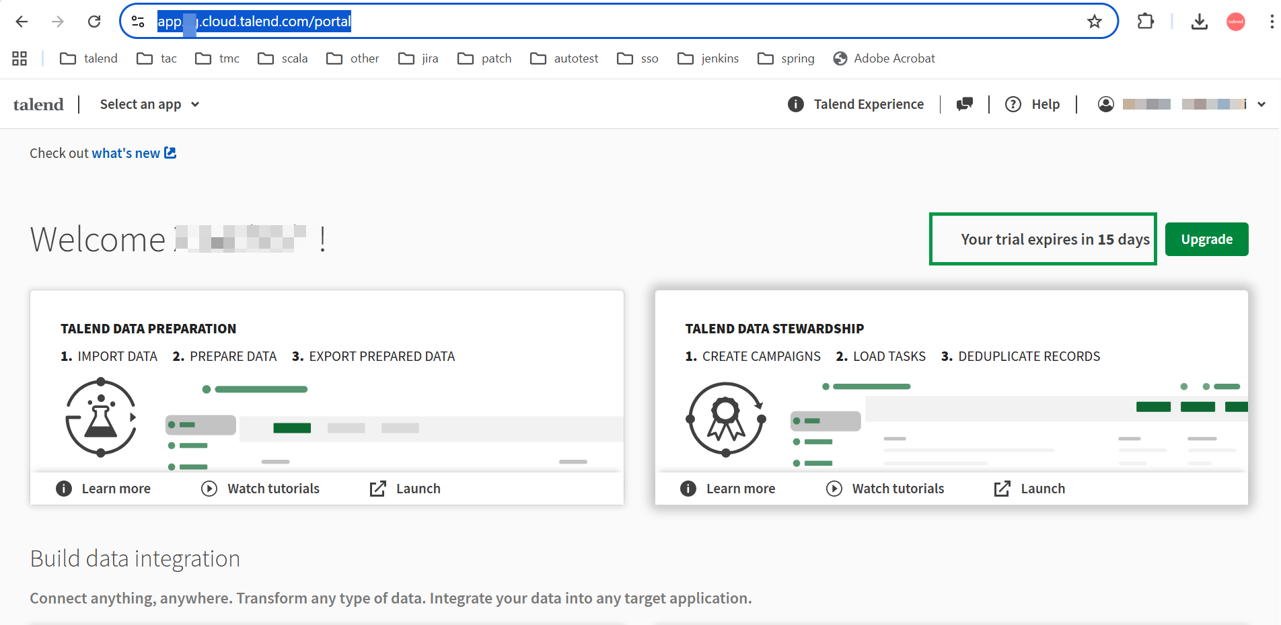The image size is (1281, 625).
Task: Open the autotest bookmarks folder
Action: pyautogui.click(x=564, y=58)
